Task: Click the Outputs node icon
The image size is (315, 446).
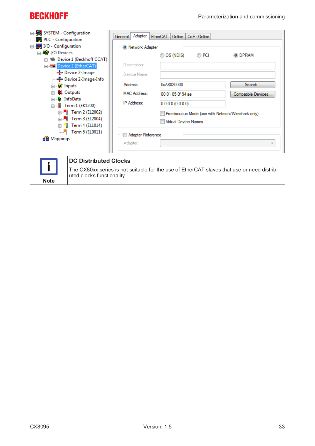Action: [60, 93]
